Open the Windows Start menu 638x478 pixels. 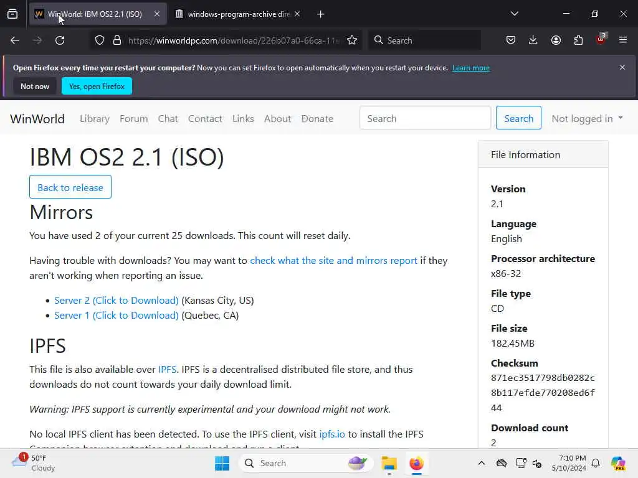click(x=222, y=463)
